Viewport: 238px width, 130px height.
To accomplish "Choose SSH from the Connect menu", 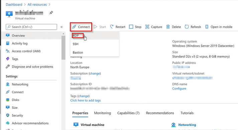I will click(x=95, y=44).
